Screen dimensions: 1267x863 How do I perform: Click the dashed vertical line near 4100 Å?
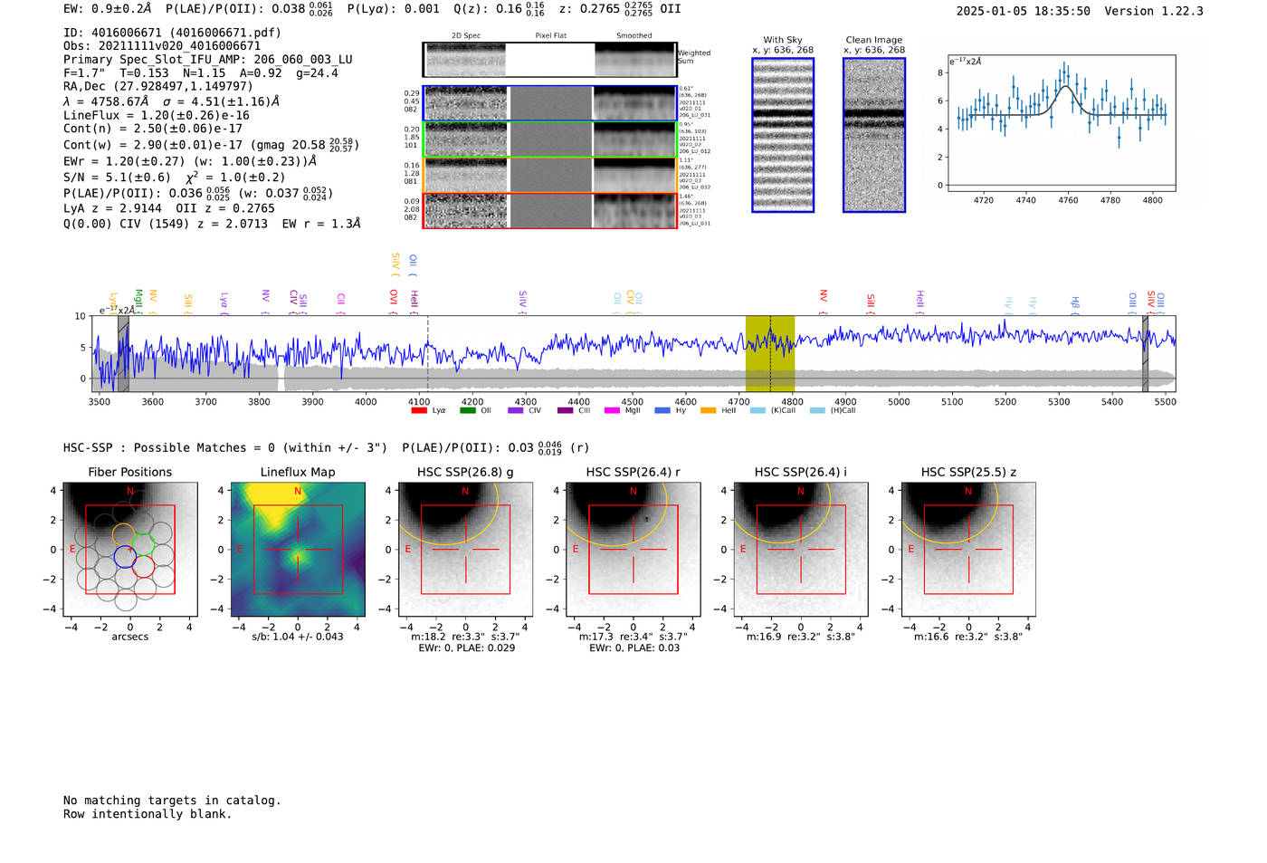point(427,353)
